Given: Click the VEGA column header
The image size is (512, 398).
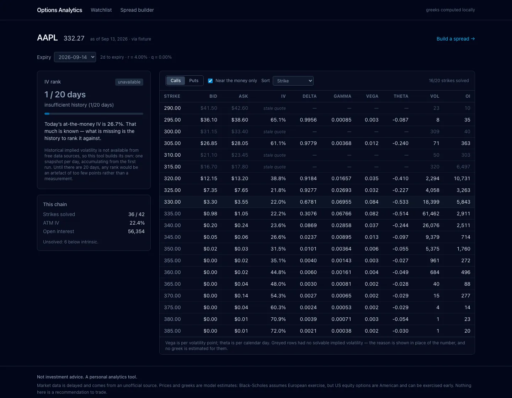Looking at the screenshot, I should pyautogui.click(x=372, y=96).
